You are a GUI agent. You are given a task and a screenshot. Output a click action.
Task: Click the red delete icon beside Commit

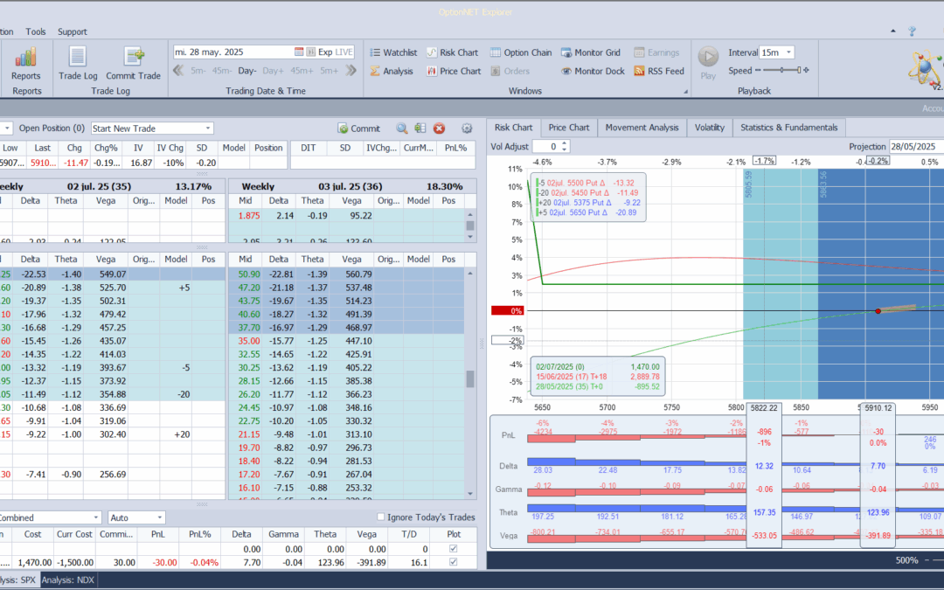[439, 128]
